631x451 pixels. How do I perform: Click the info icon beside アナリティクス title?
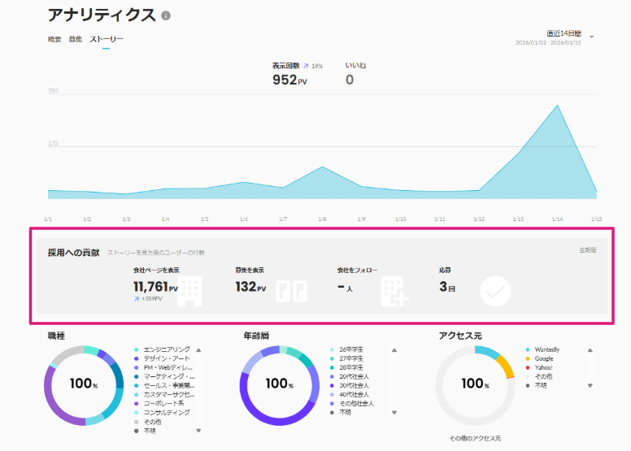[x=166, y=15]
